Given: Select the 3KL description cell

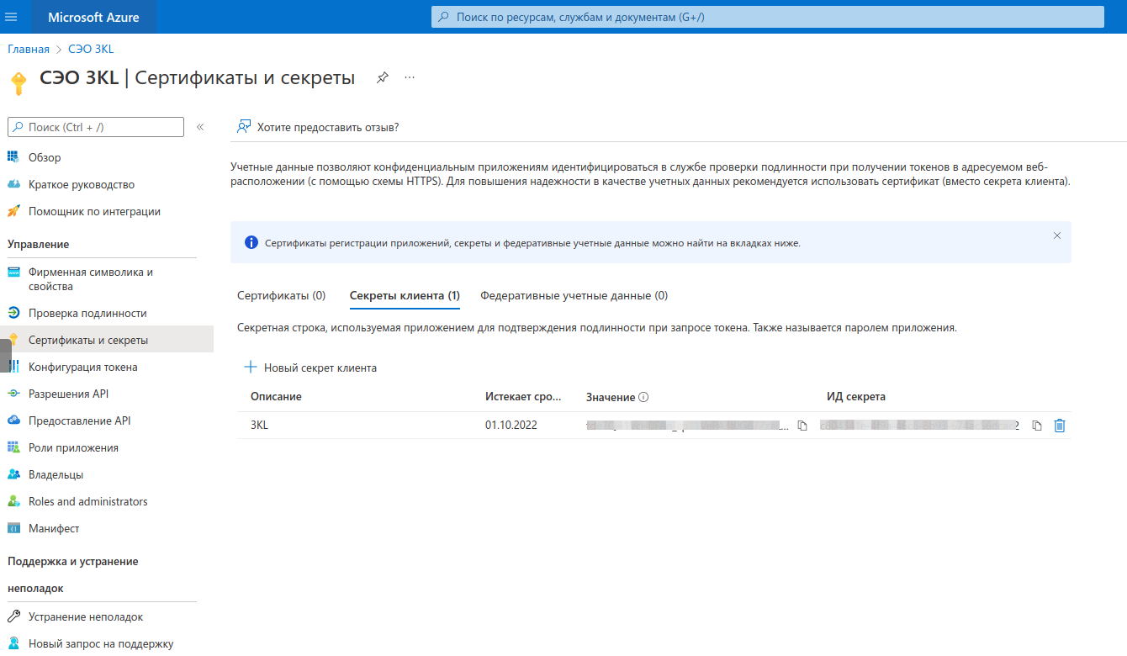Looking at the screenshot, I should coord(259,426).
